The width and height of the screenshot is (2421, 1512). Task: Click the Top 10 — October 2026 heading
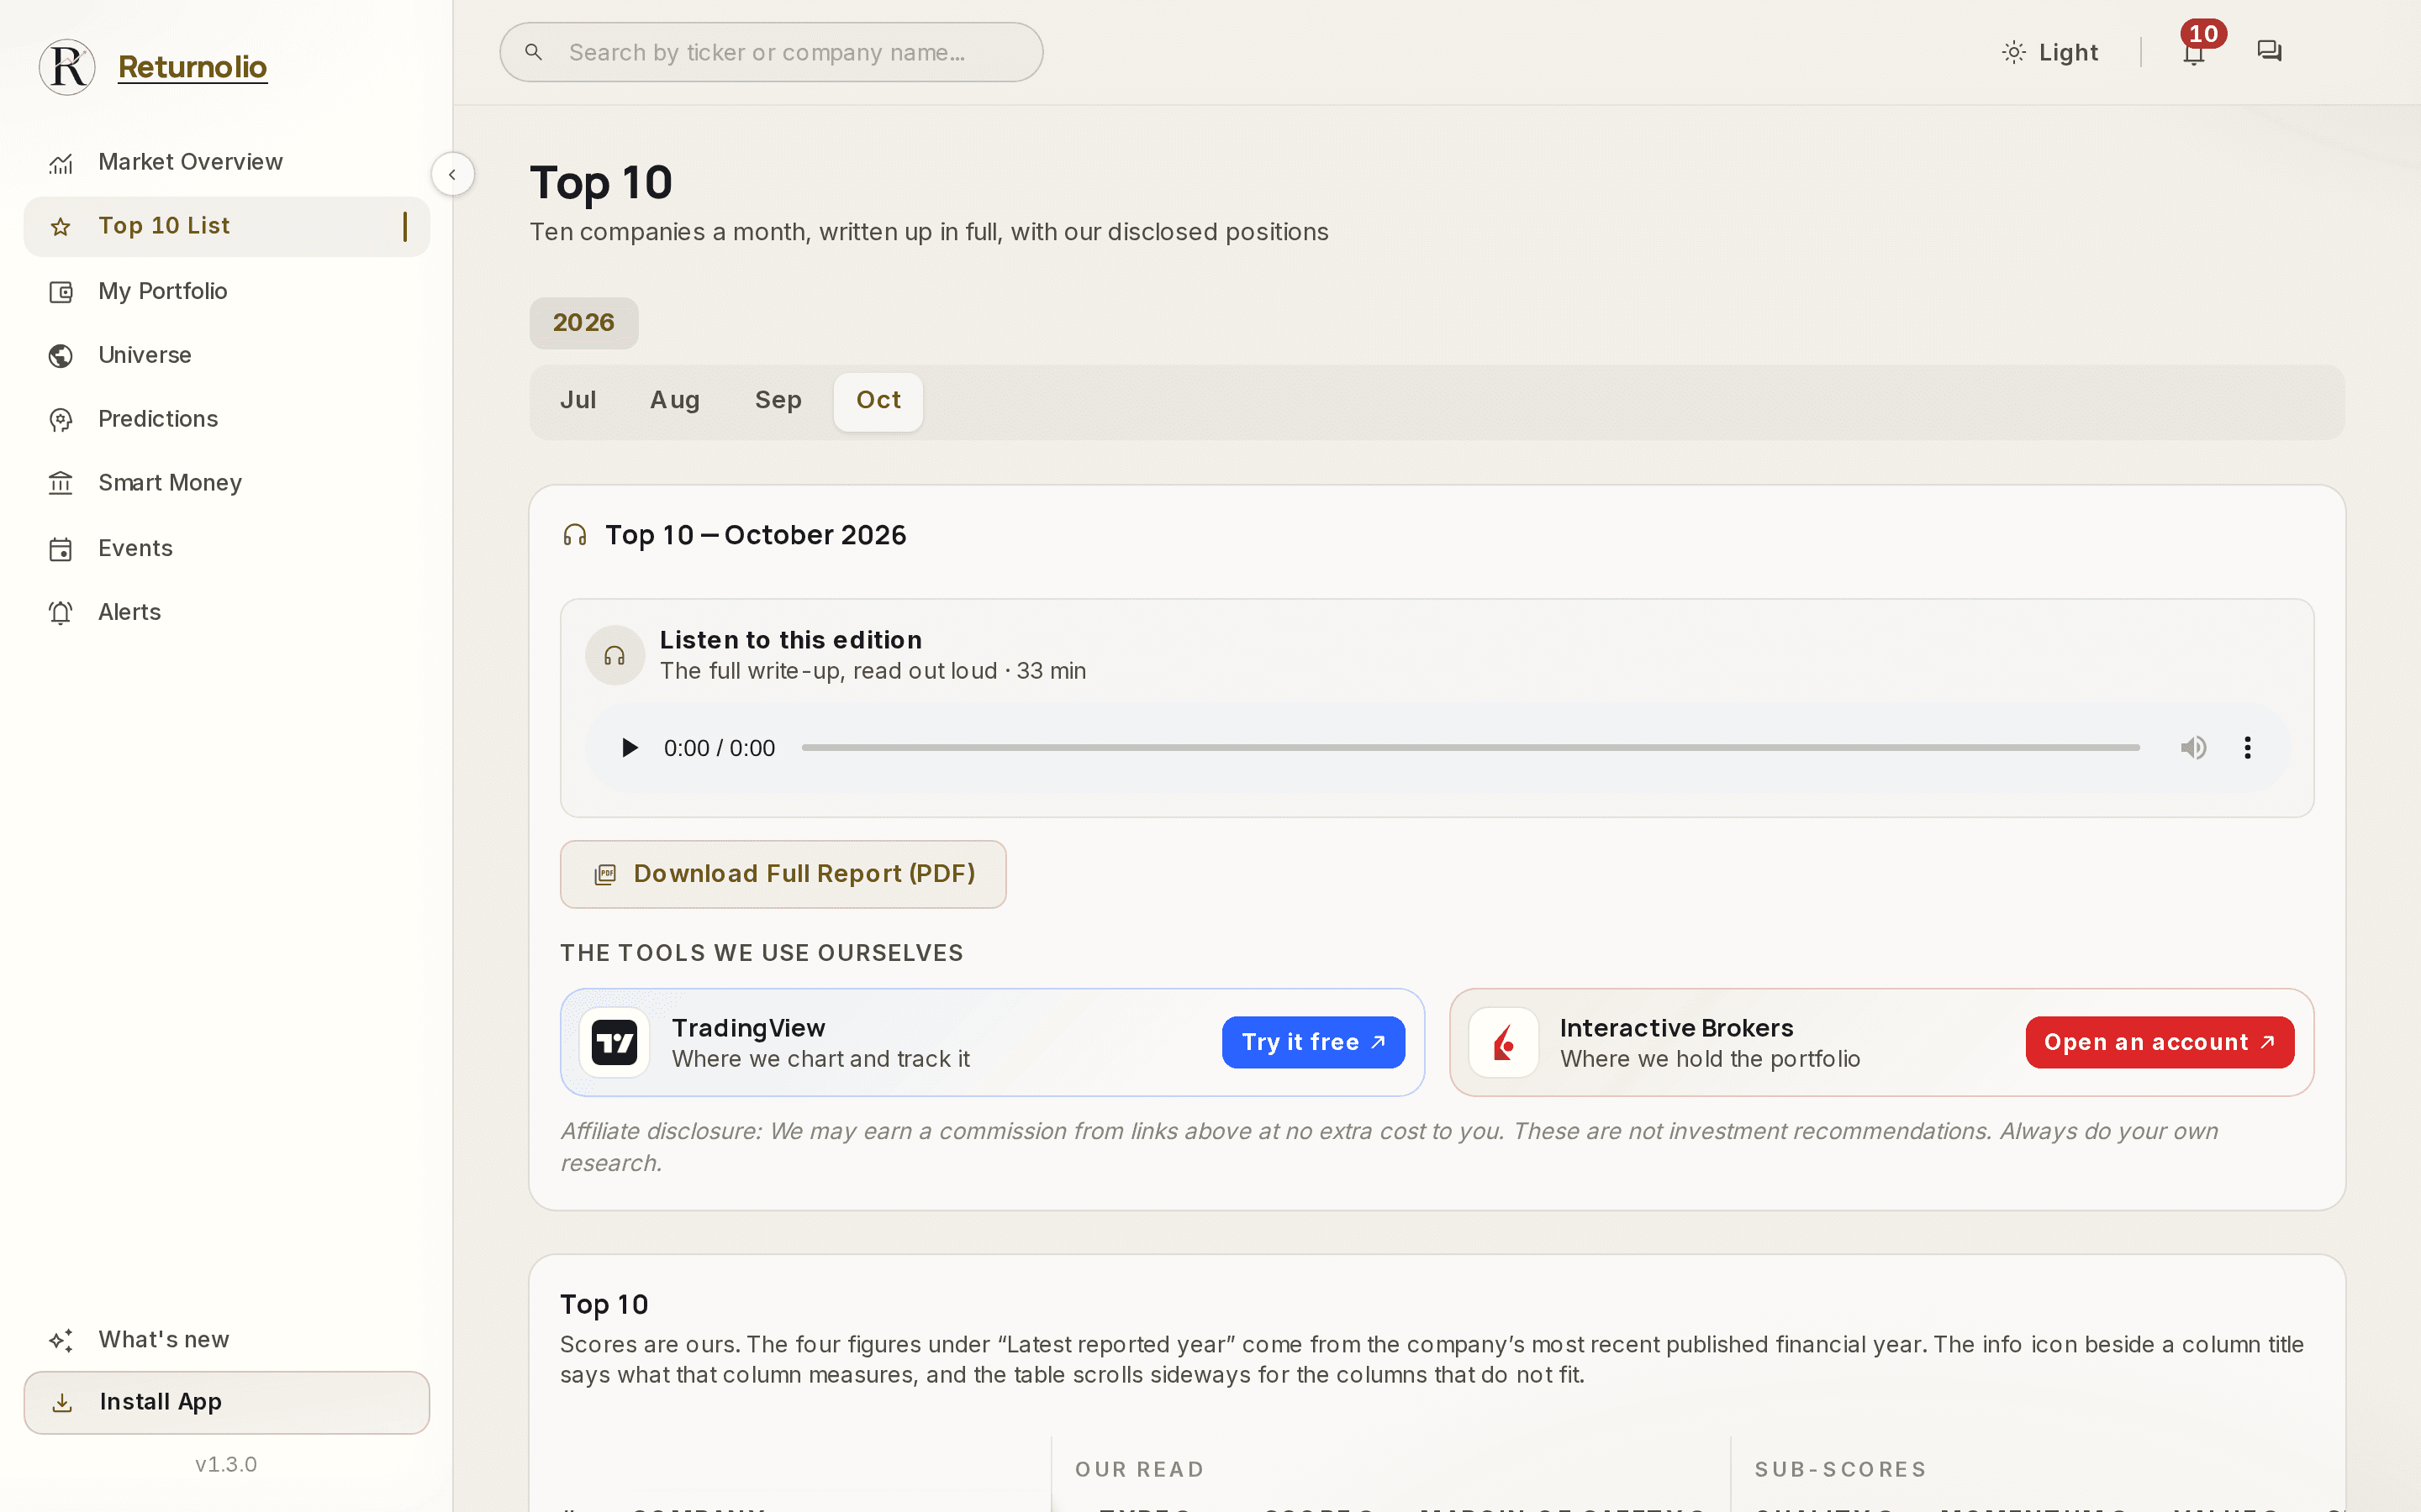click(756, 536)
